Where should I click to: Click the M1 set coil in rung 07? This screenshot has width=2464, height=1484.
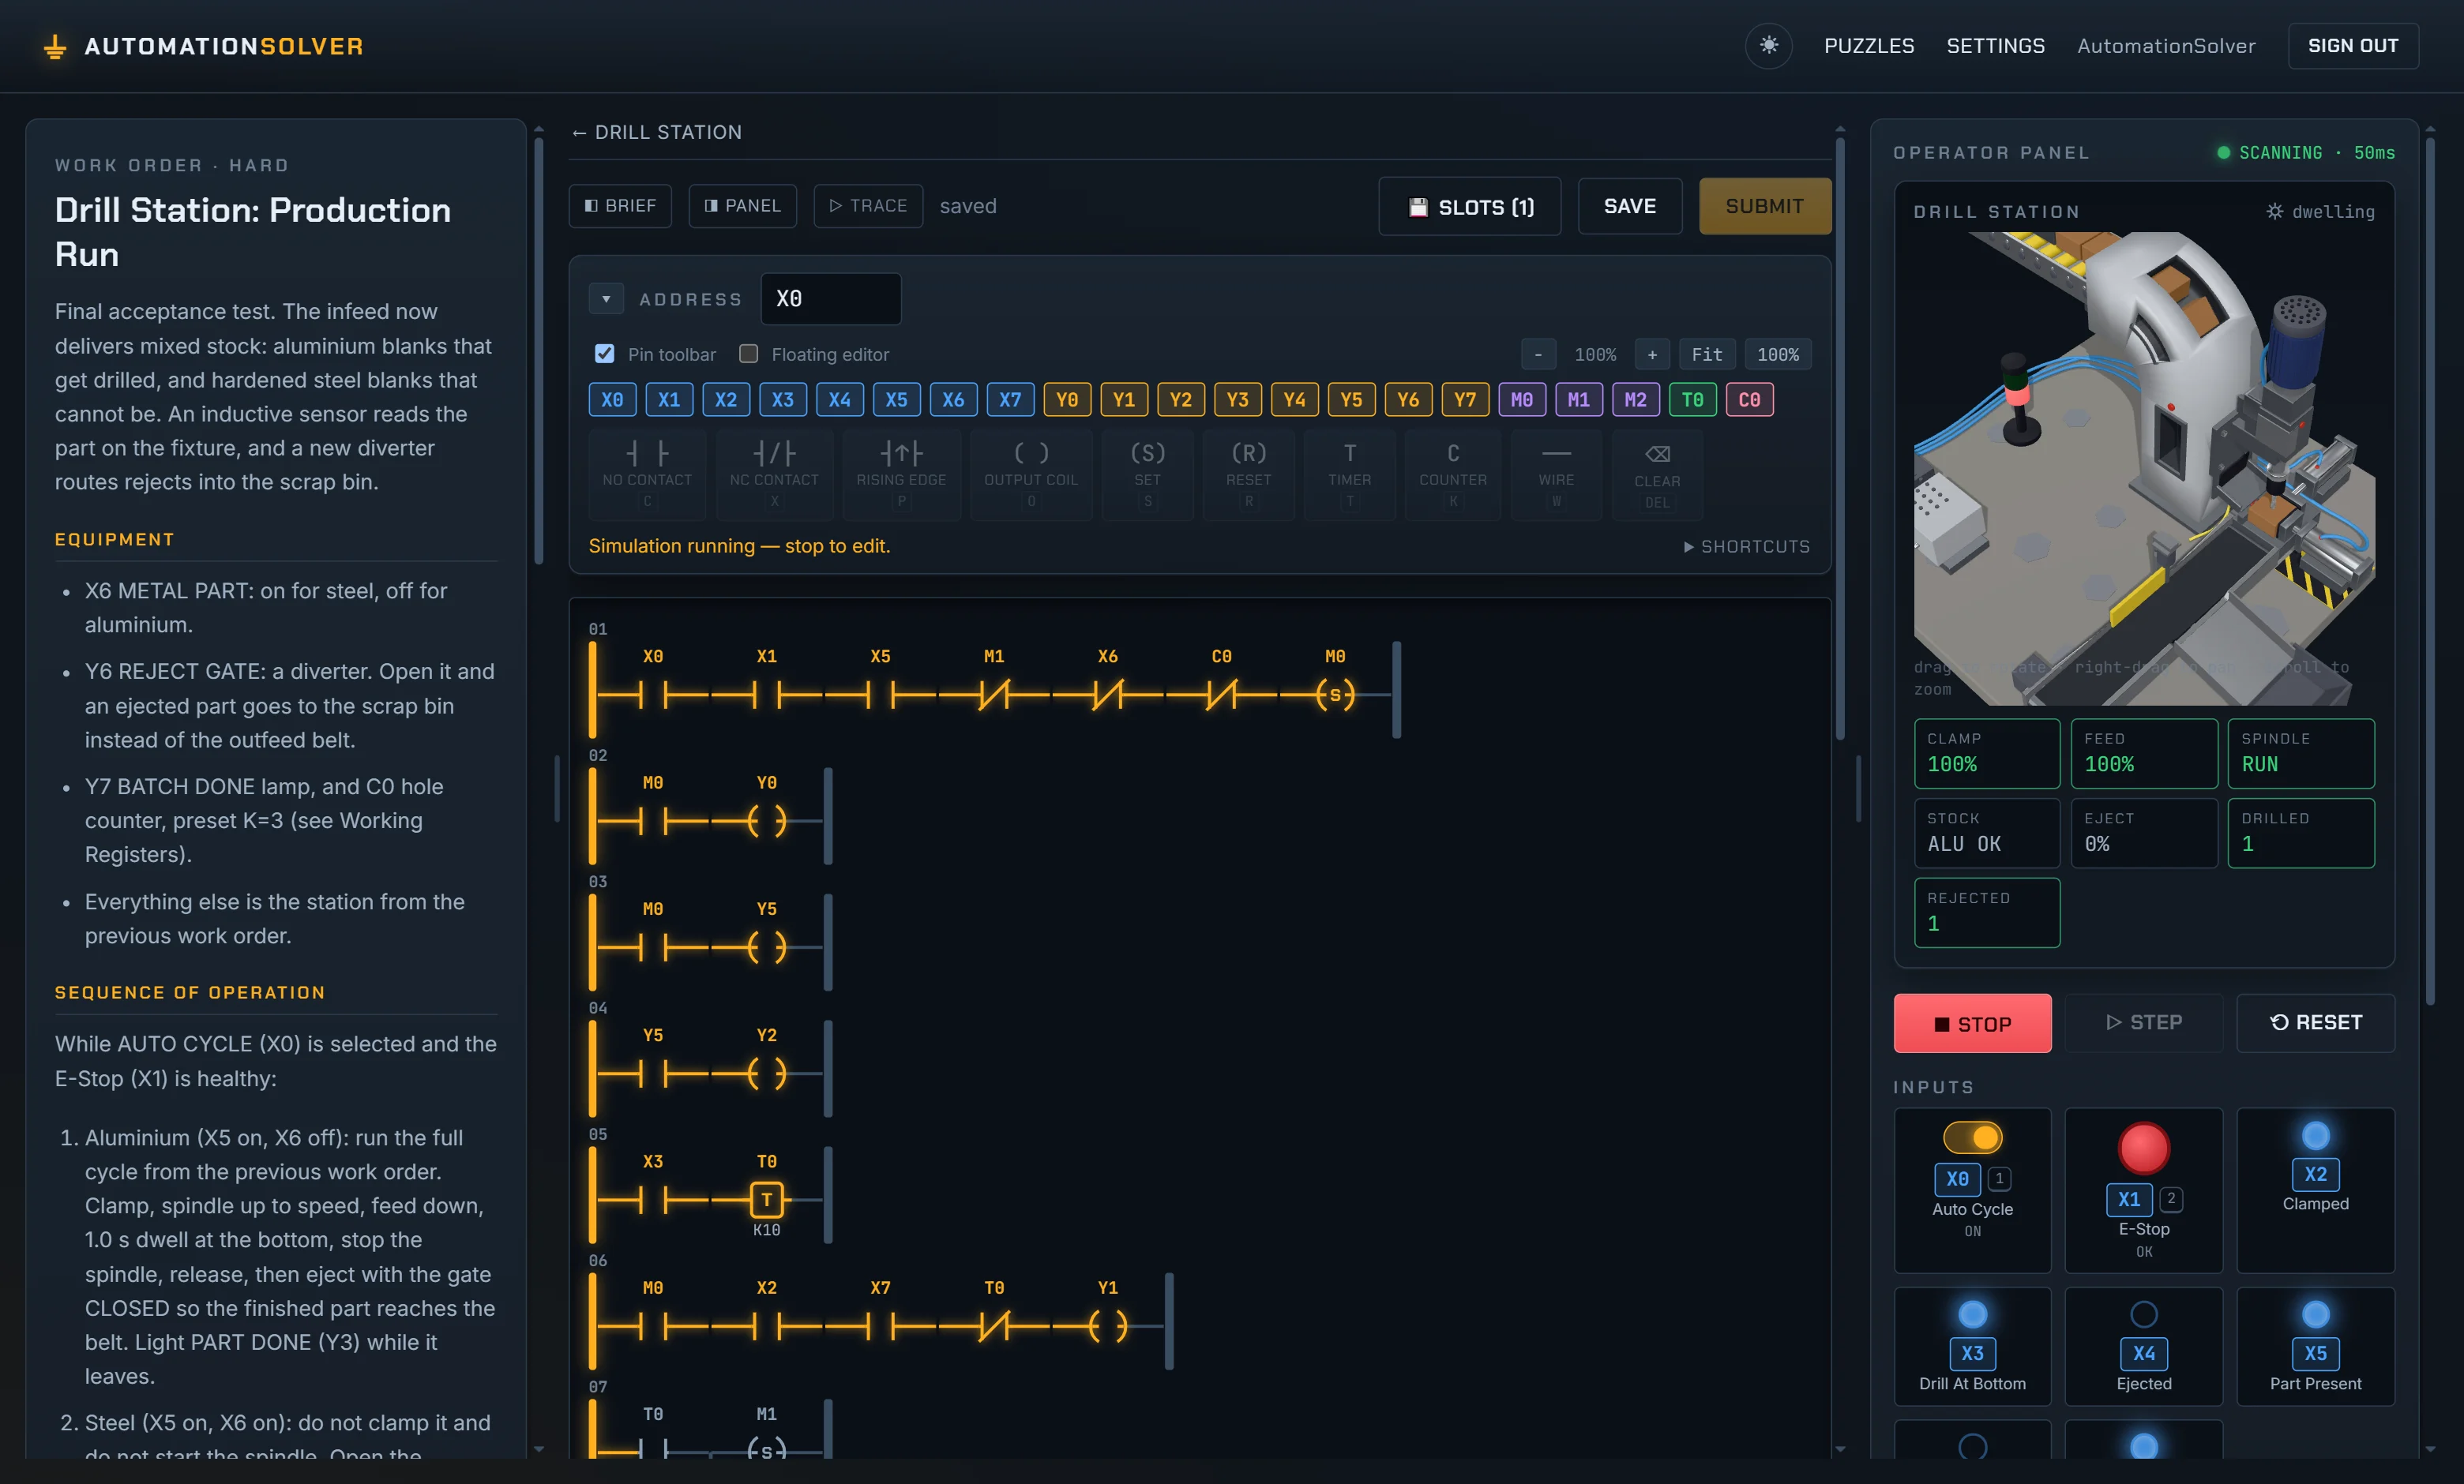point(766,1451)
